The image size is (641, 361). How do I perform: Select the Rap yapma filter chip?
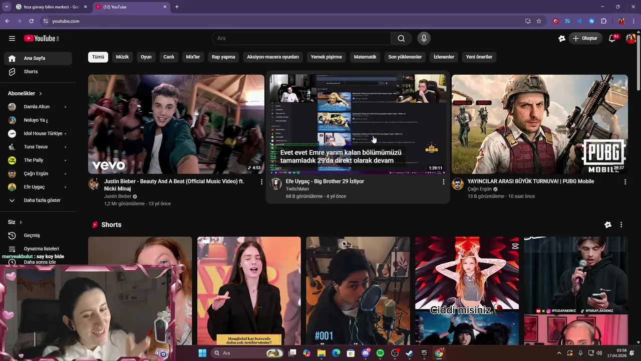[223, 57]
